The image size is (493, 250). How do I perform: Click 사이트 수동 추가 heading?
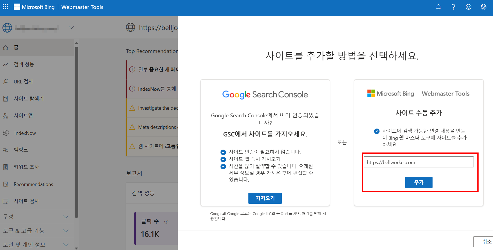[x=419, y=113]
